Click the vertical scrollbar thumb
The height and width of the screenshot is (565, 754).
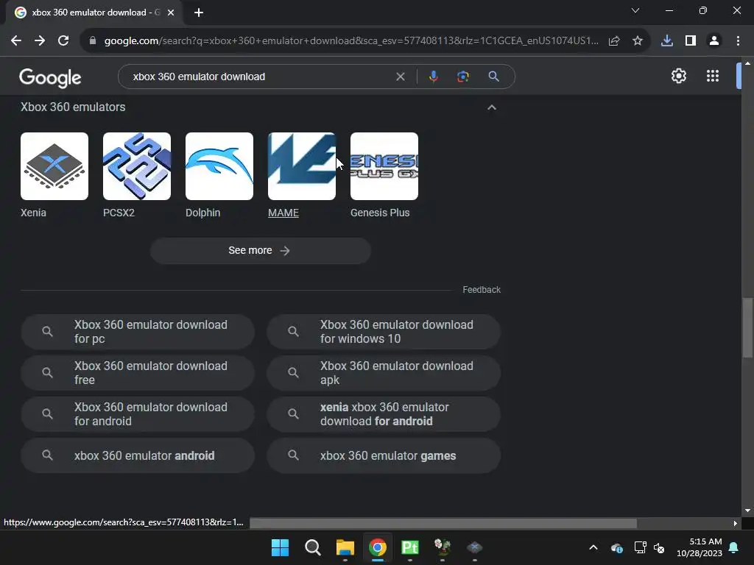(x=747, y=328)
